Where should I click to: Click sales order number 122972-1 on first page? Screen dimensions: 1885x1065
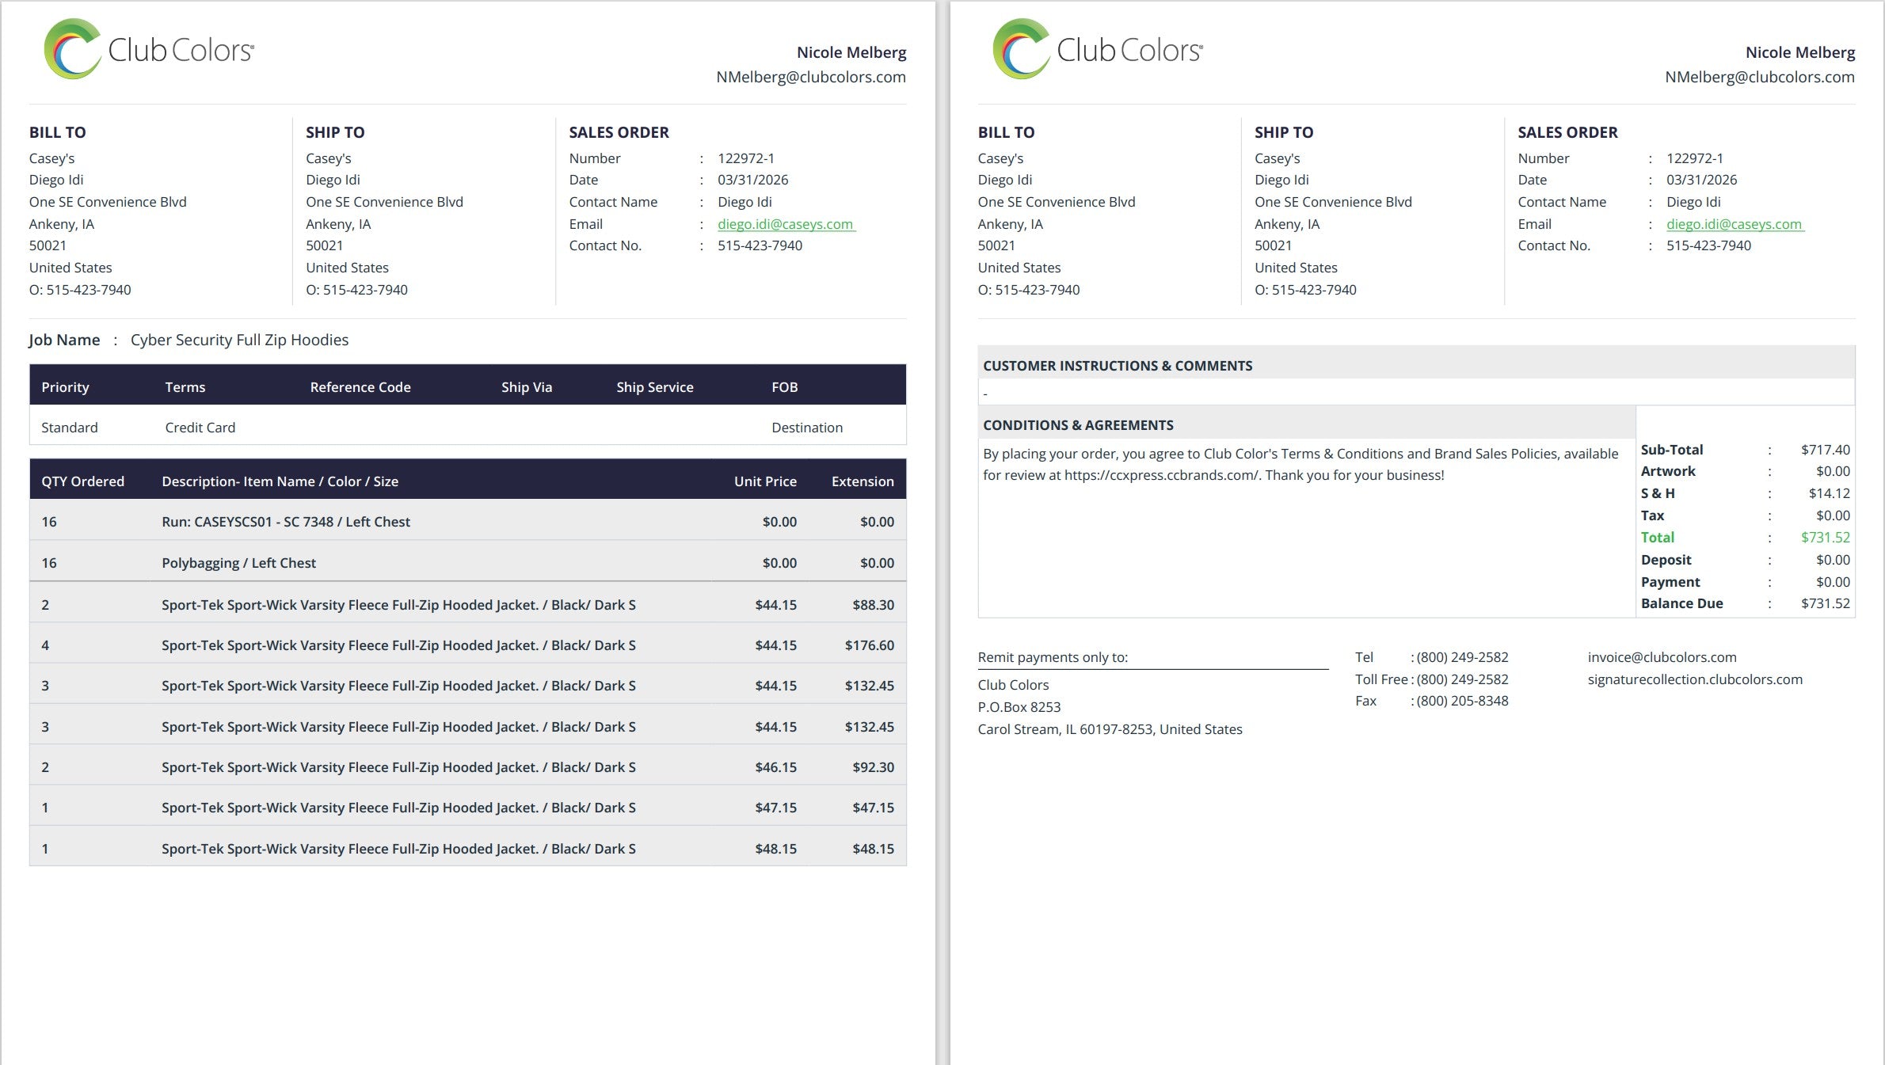click(746, 158)
